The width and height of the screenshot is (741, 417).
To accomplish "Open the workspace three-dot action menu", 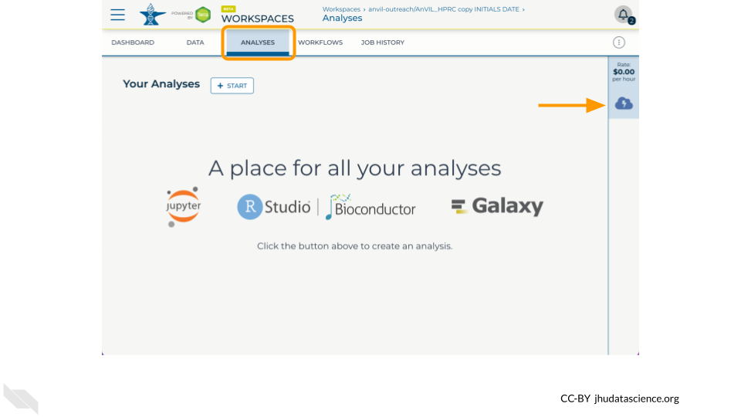I will [618, 42].
